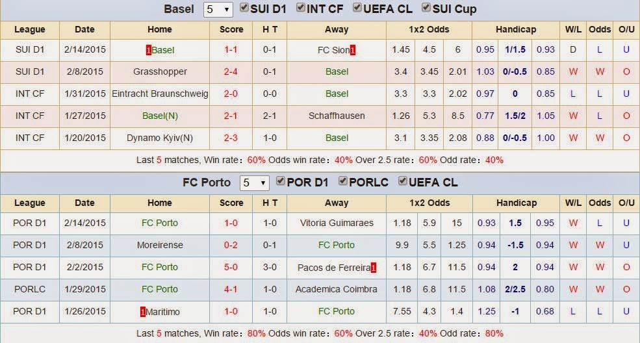The image size is (640, 343).
Task: Click red card icon before Basel home
Action: coord(149,50)
